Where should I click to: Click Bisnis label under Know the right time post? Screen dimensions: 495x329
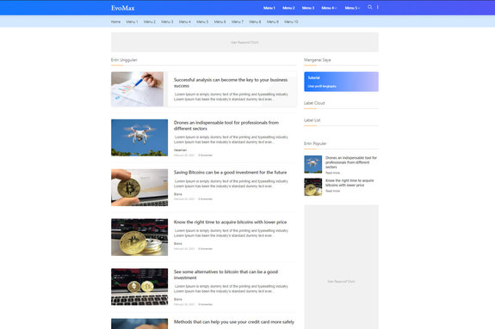point(177,244)
